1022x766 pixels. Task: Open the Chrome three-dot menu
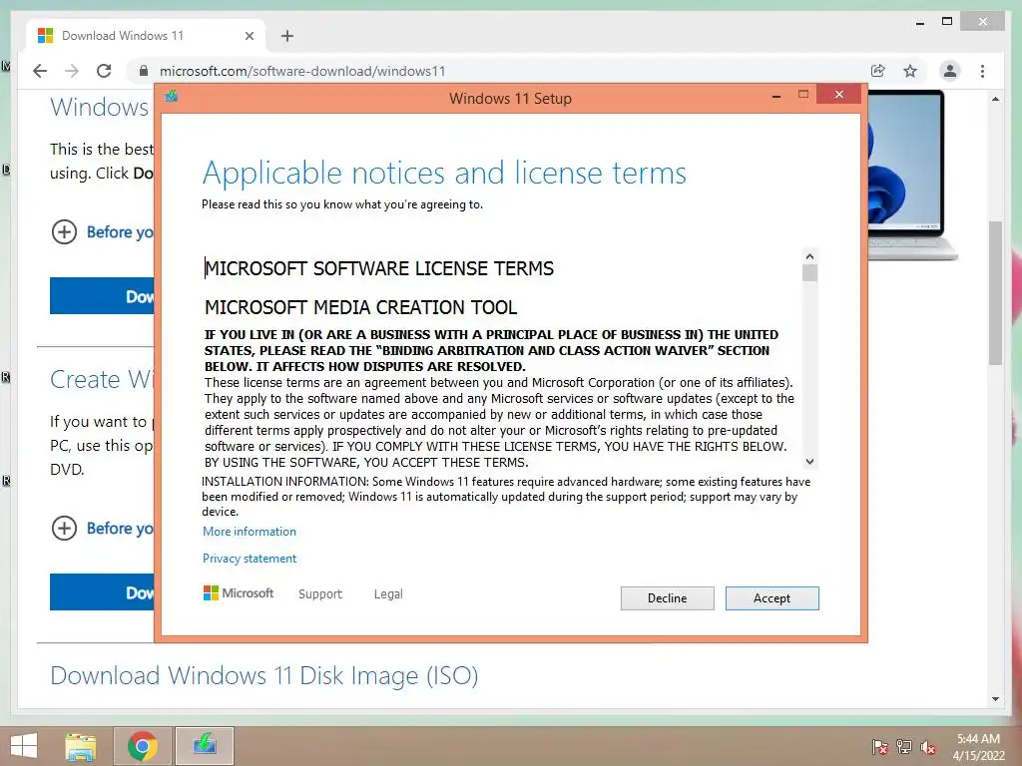point(982,71)
